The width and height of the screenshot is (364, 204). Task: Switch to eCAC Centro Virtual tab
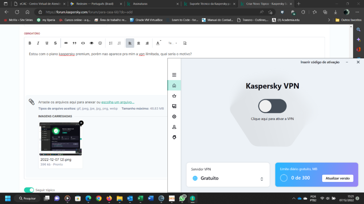tap(39, 4)
